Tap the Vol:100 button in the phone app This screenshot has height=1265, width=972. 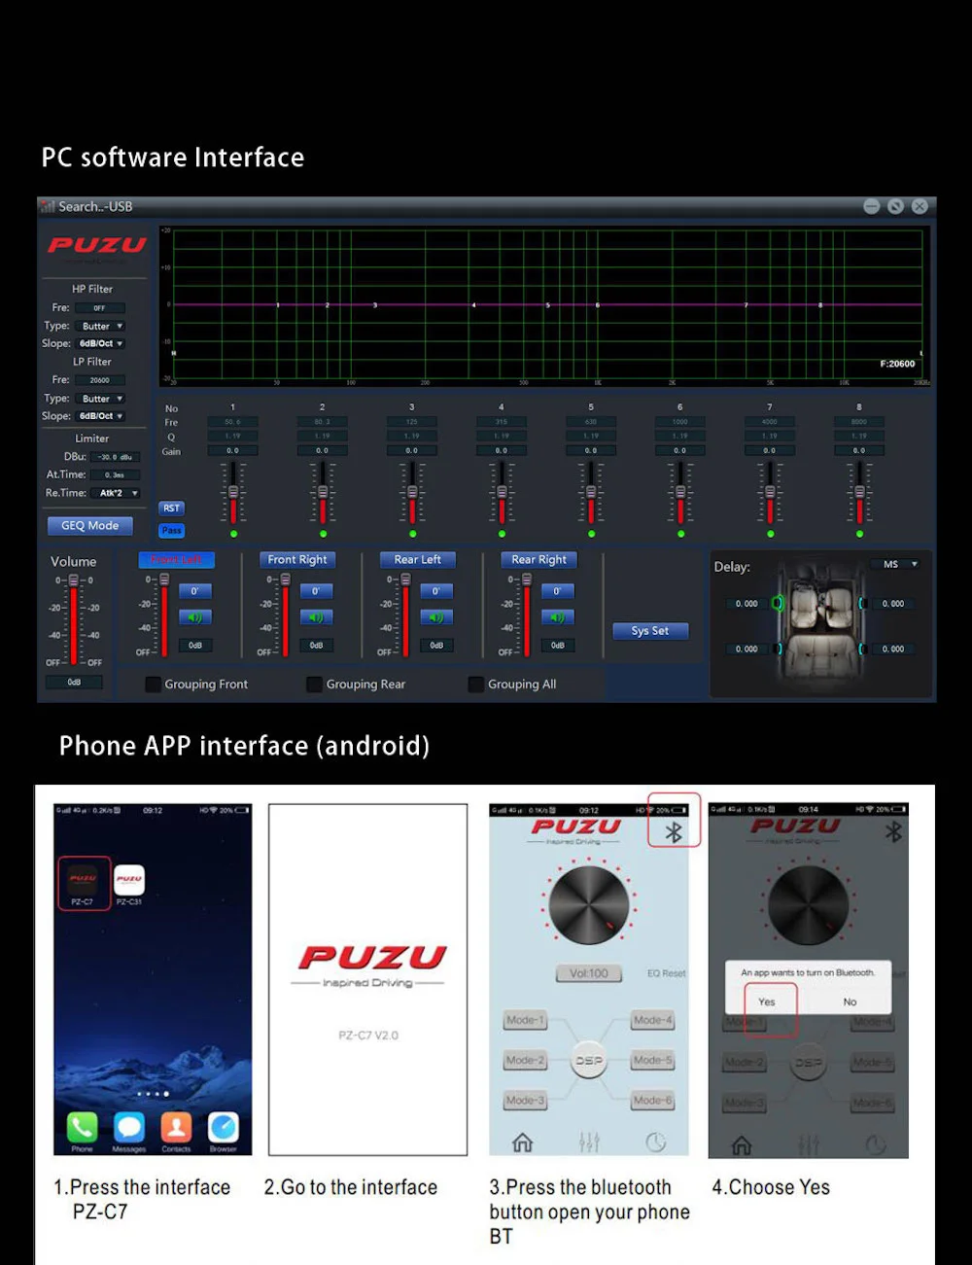click(x=589, y=973)
